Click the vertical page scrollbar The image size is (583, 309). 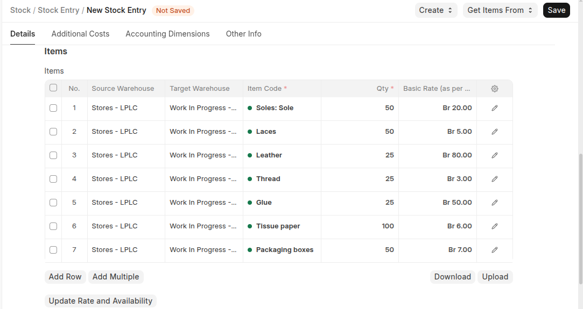click(x=579, y=215)
